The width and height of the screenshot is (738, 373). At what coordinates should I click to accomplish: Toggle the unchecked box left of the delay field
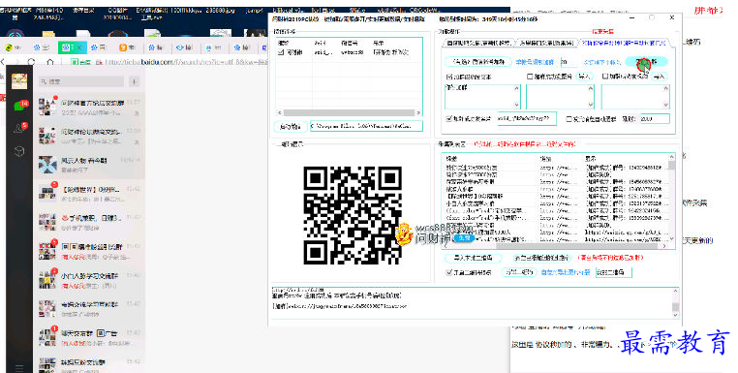click(569, 118)
